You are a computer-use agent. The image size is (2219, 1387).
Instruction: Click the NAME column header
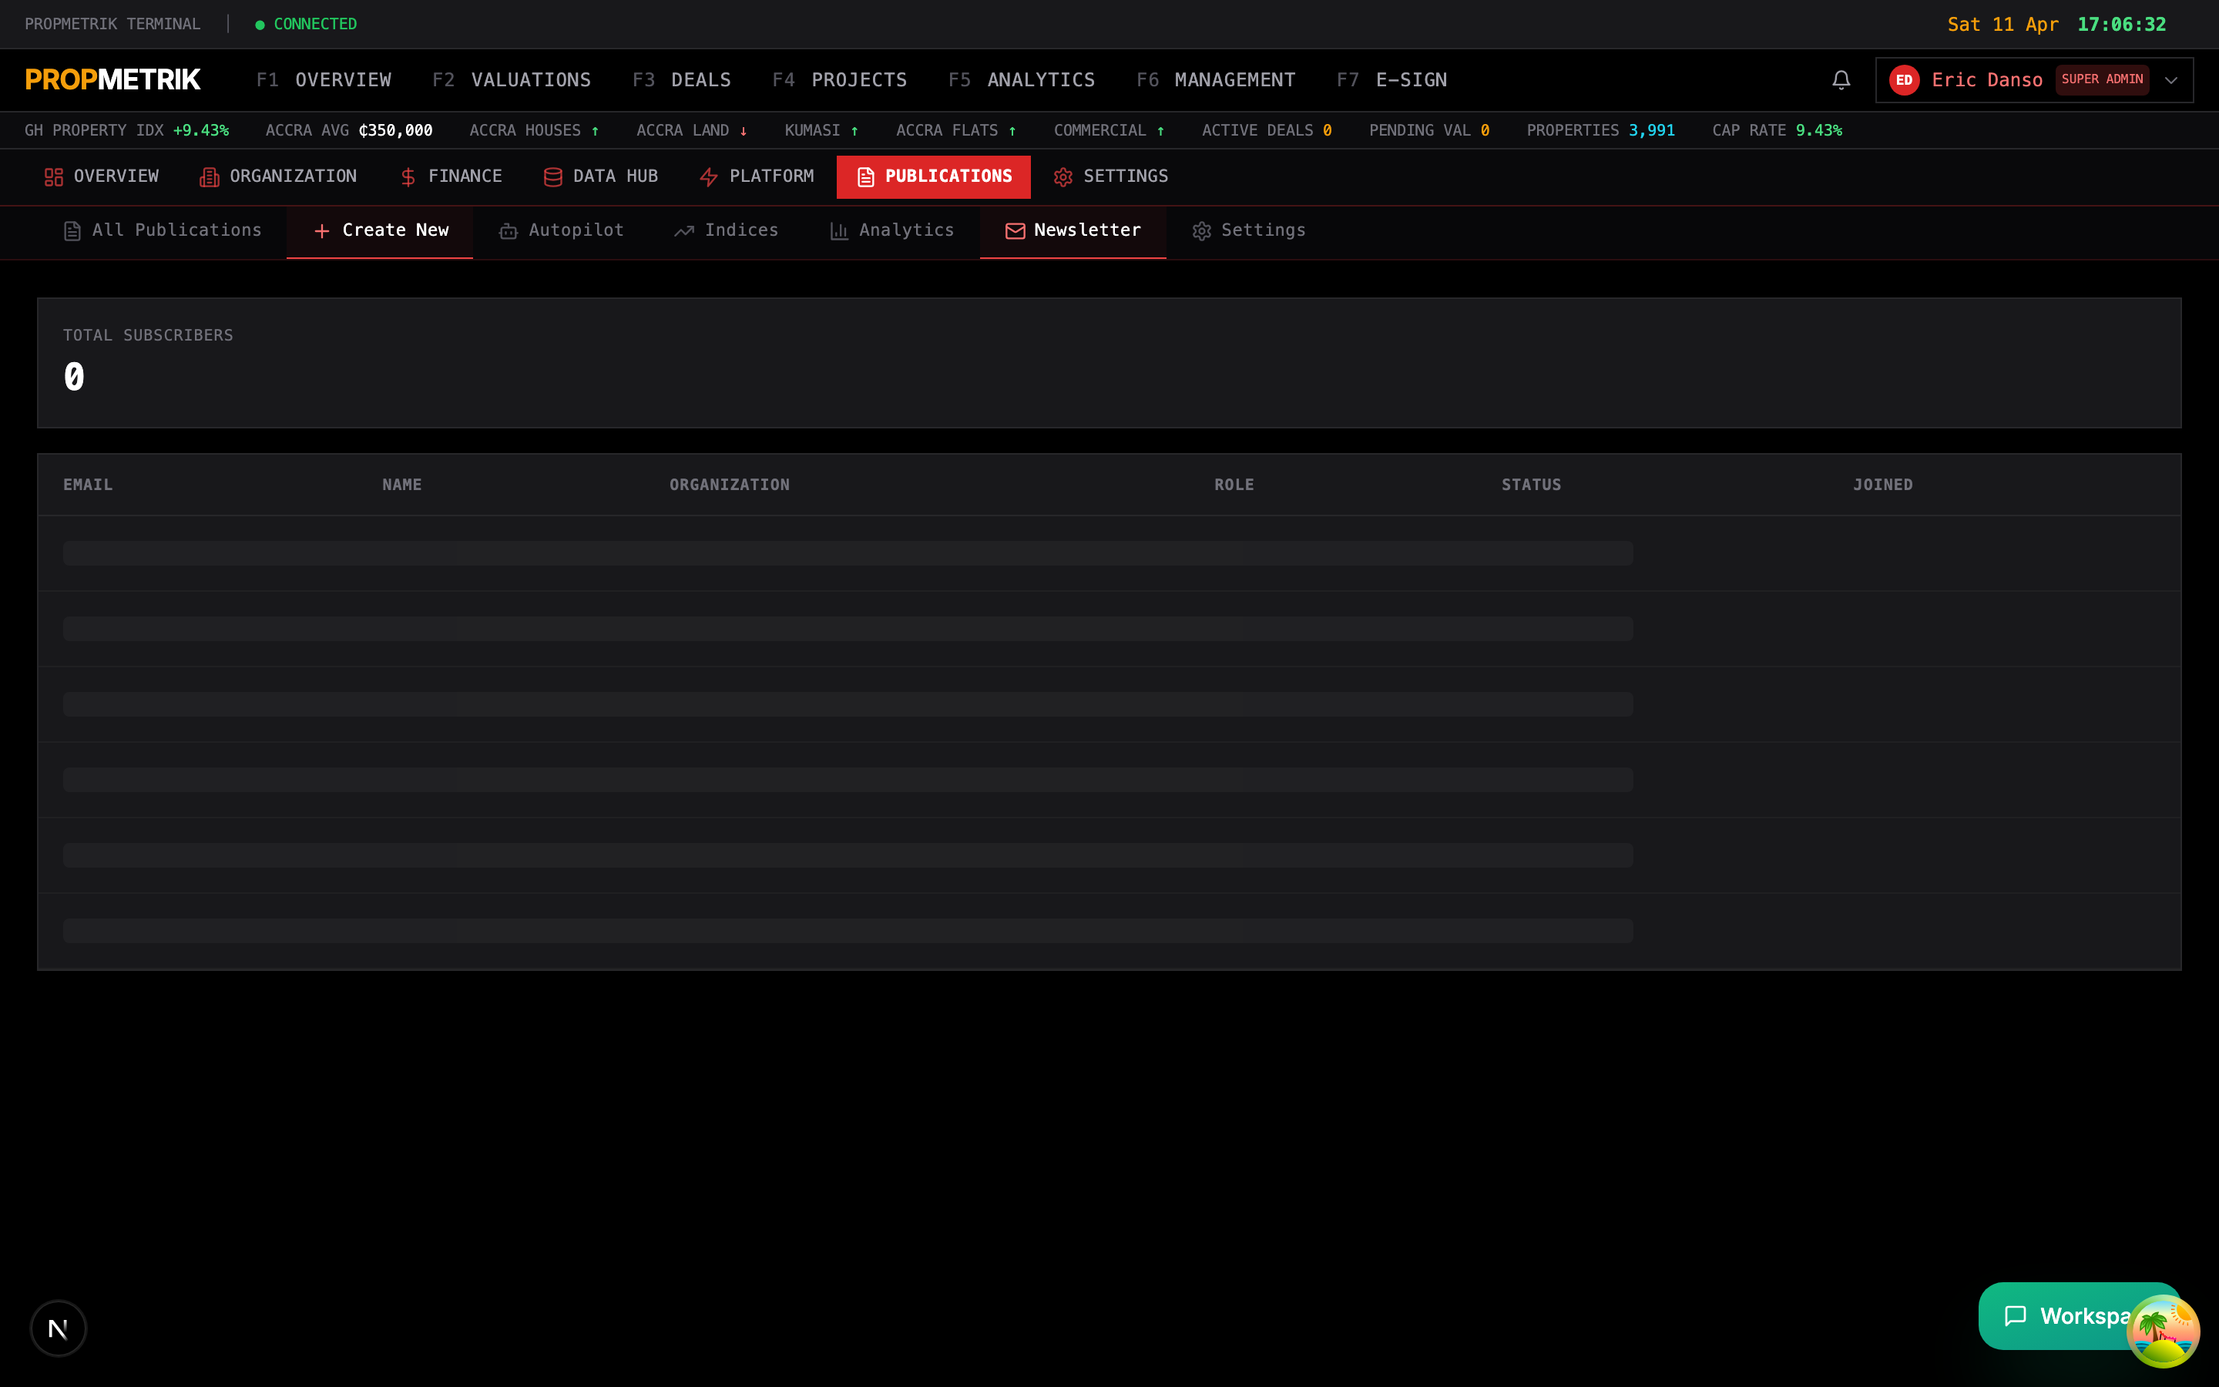[x=401, y=485]
